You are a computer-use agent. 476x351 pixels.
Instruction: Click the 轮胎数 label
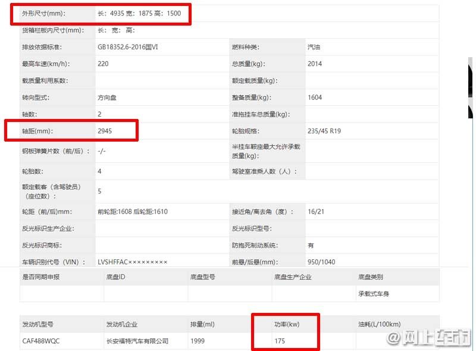pos(33,171)
